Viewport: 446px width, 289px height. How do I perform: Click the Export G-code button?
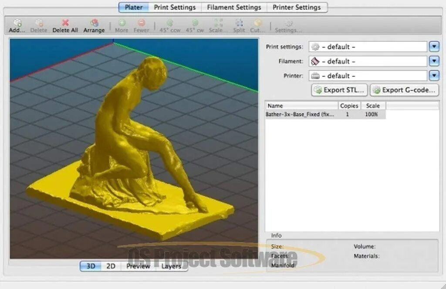tap(404, 90)
